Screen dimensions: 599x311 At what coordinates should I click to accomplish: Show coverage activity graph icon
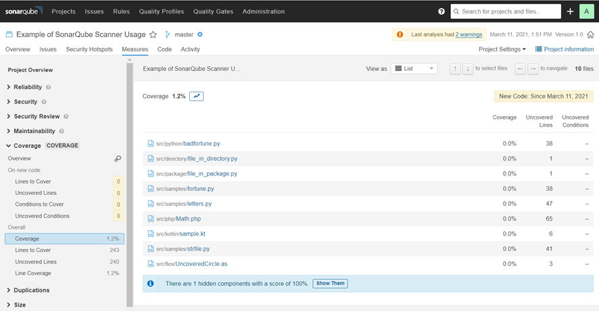(196, 96)
